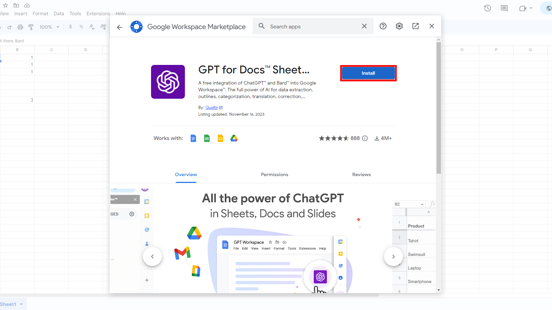Click the scroll-down arrow in the Marketplace

[x=439, y=290]
